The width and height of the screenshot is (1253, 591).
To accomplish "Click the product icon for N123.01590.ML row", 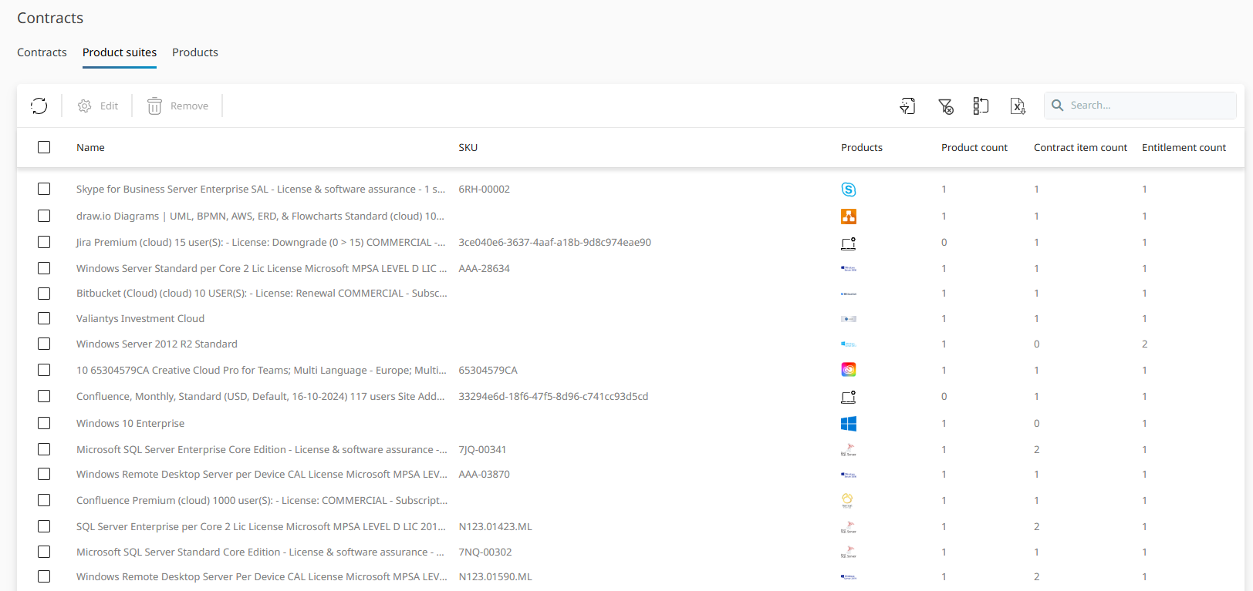I will [849, 577].
